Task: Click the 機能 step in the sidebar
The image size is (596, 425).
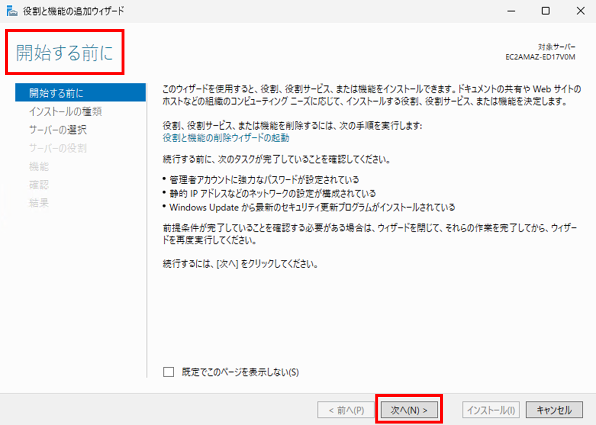Action: (39, 167)
